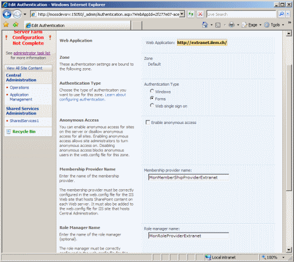Expand the address bar history dropdown
Viewport: 294px width, 262px height.
click(182, 14)
